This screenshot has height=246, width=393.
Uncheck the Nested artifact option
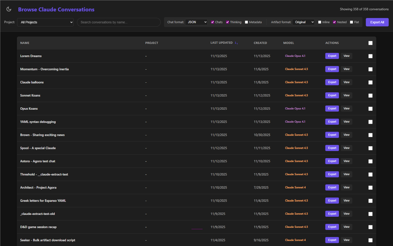click(x=334, y=22)
